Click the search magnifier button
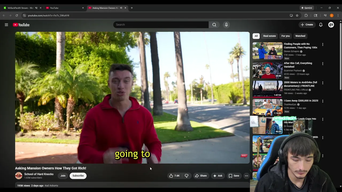This screenshot has width=342, height=192. point(214,25)
